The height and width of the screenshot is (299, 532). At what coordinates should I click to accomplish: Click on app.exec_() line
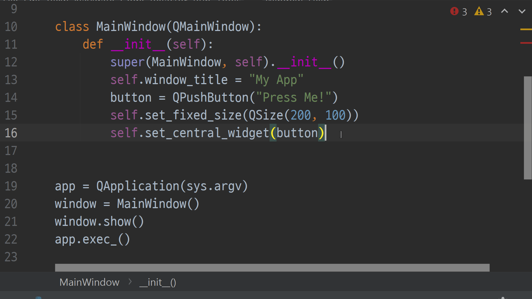pyautogui.click(x=92, y=239)
